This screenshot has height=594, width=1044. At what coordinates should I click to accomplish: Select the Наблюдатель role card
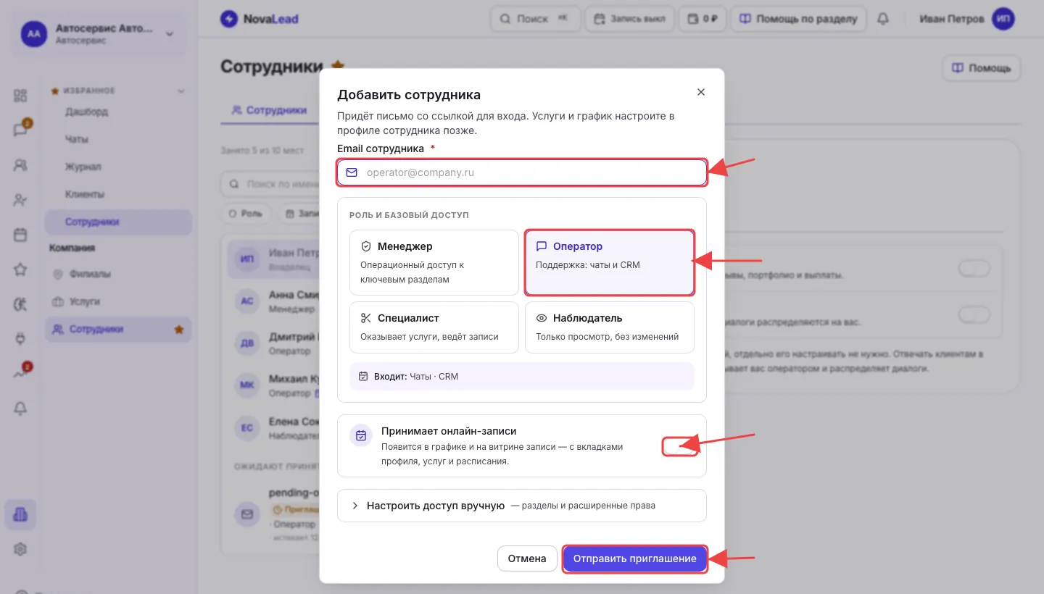(610, 327)
